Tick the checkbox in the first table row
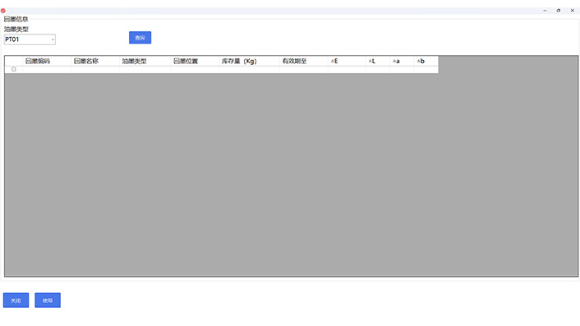Viewport: 580px width, 326px height. click(14, 70)
